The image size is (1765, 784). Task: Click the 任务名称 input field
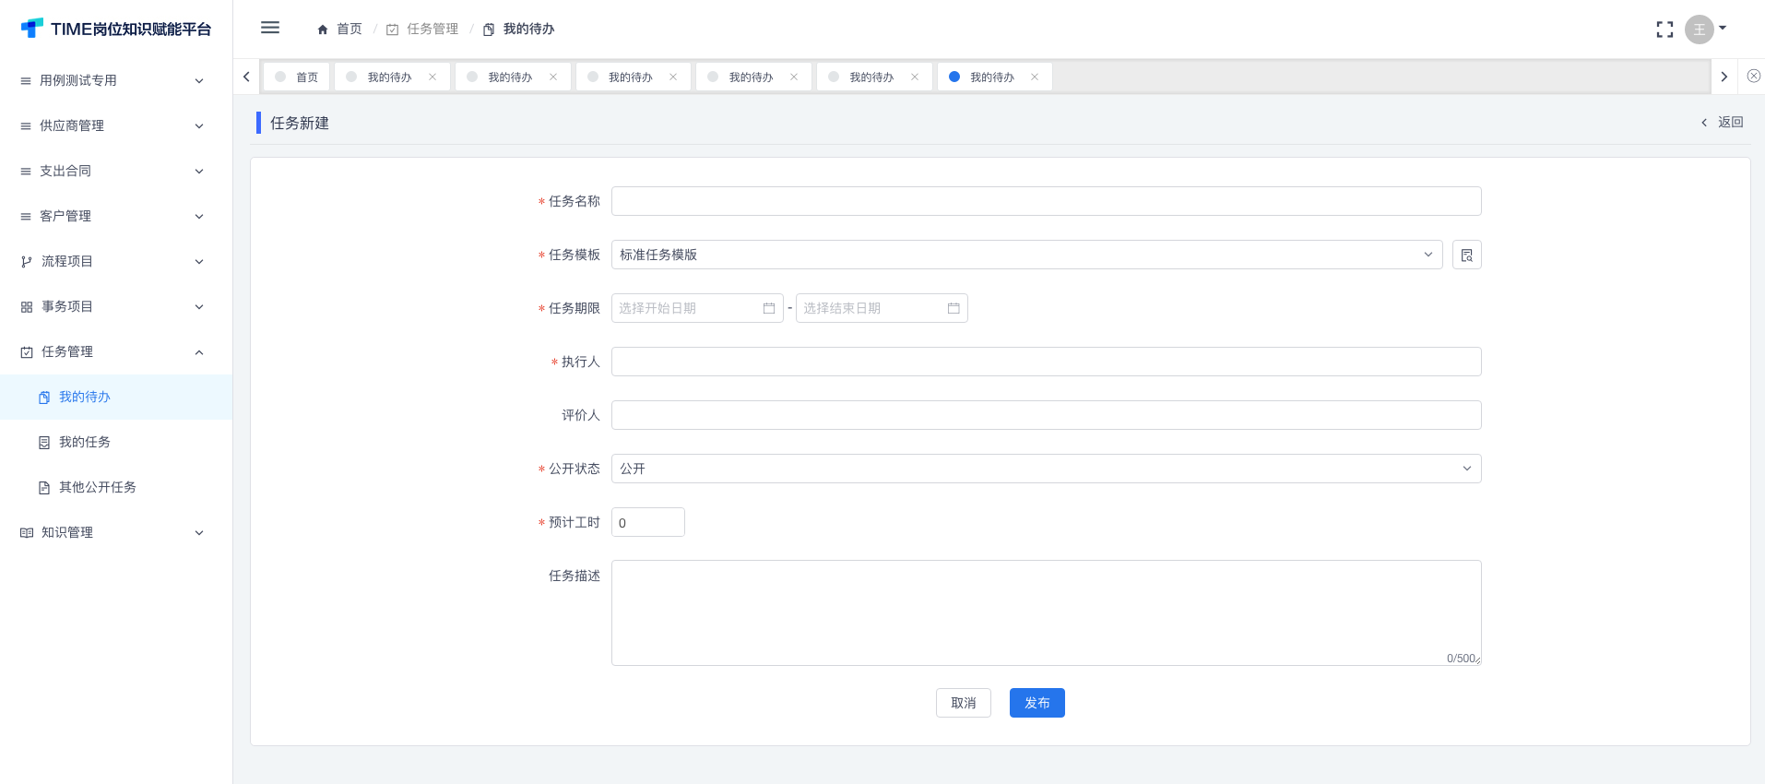[1046, 201]
